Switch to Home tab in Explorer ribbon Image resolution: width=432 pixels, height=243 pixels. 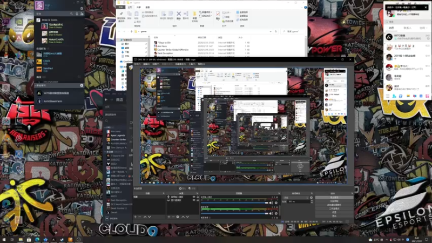click(130, 7)
